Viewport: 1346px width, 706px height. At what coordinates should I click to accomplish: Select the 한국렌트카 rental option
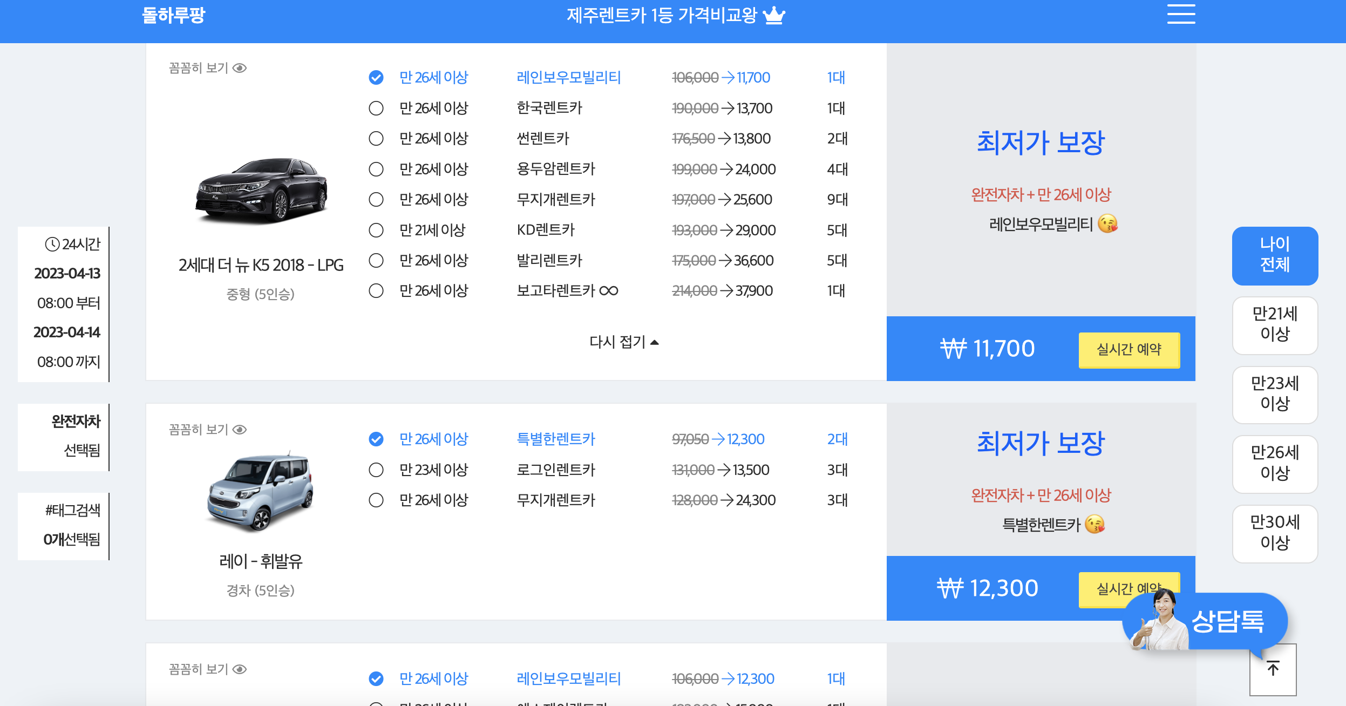pyautogui.click(x=376, y=108)
